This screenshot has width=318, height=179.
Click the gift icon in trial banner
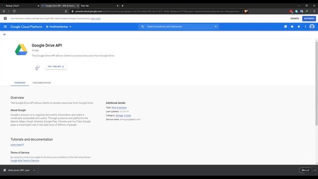pos(5,18)
